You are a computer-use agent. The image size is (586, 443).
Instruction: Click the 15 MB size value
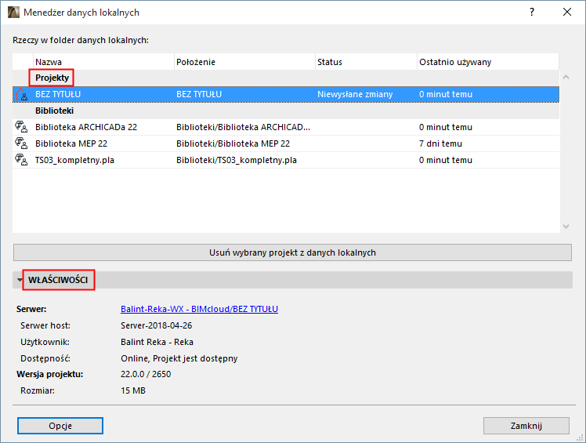click(x=133, y=390)
